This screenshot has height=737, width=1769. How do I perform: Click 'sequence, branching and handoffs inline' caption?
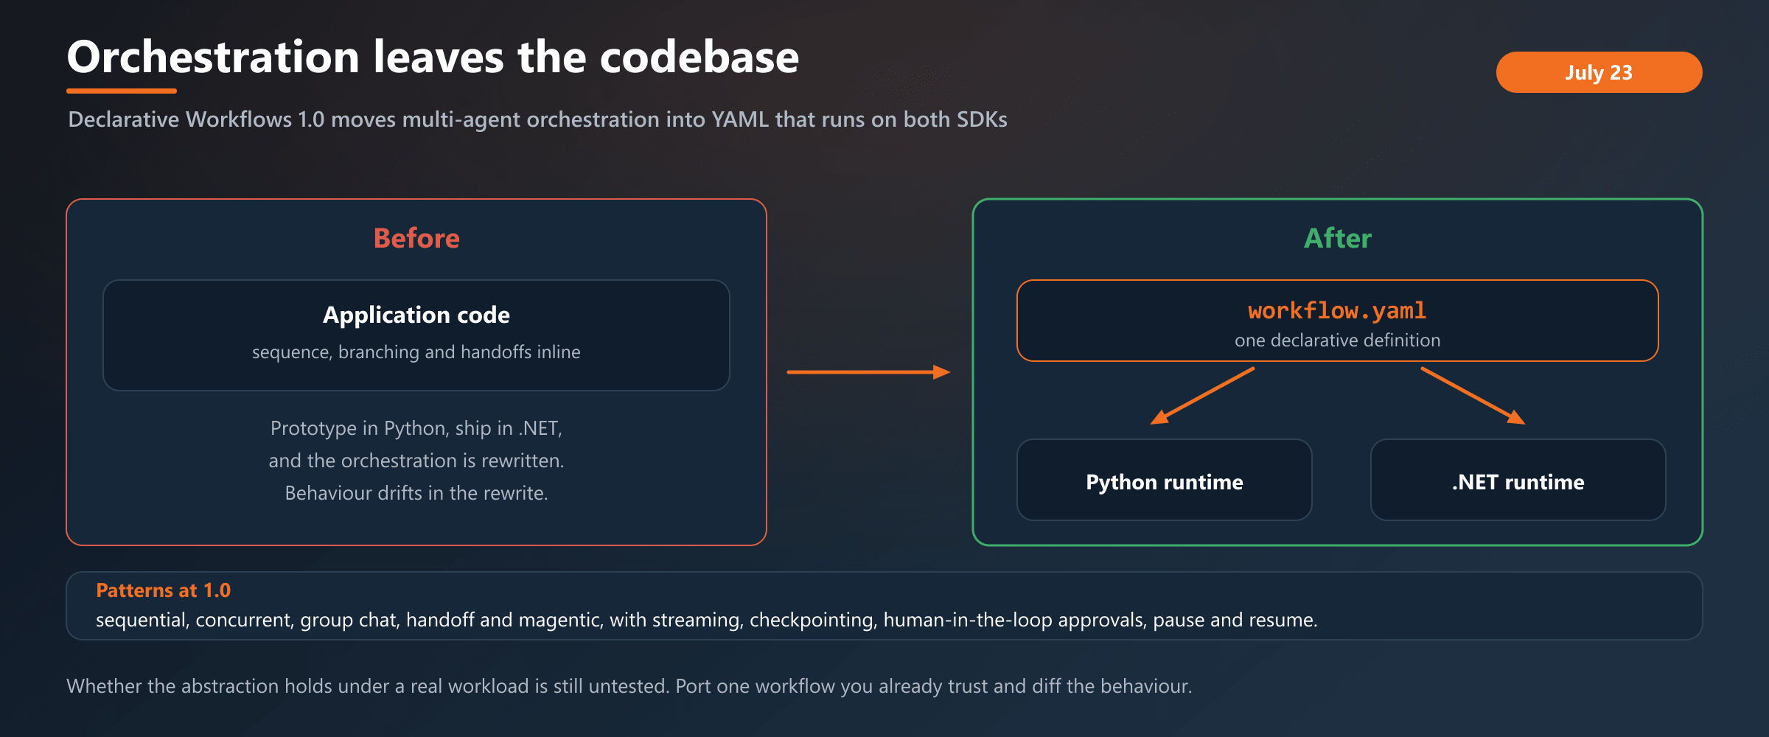[x=416, y=352]
